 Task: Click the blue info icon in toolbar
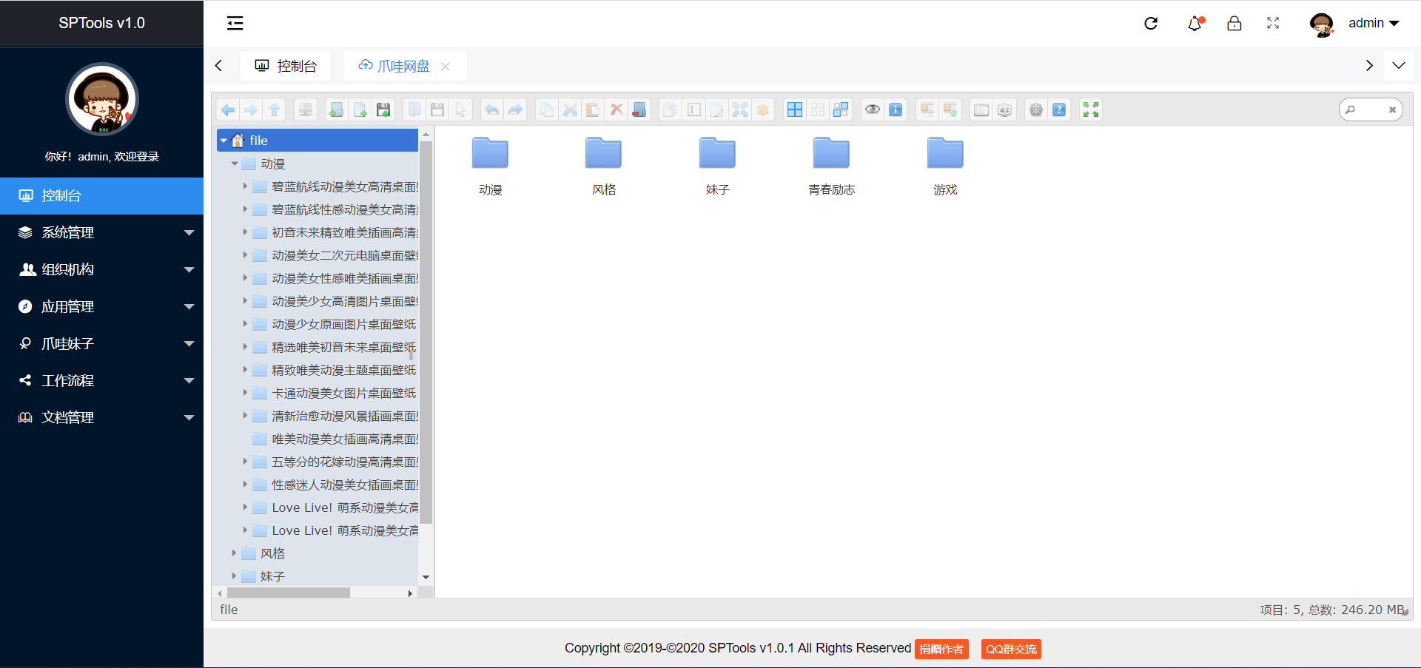[896, 110]
